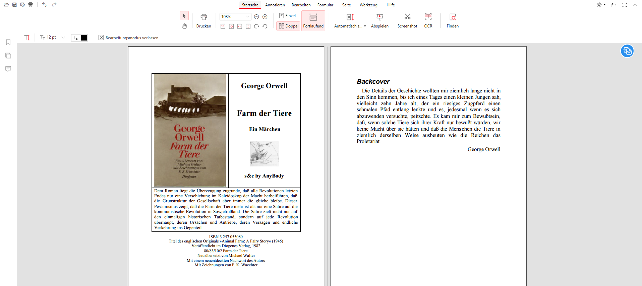Pick the black text color swatch

tap(84, 38)
